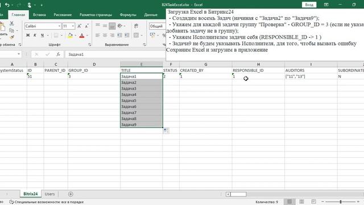The width and height of the screenshot is (364, 205).
Task: Open the Общий number format dropdown
Action: pos(157,26)
